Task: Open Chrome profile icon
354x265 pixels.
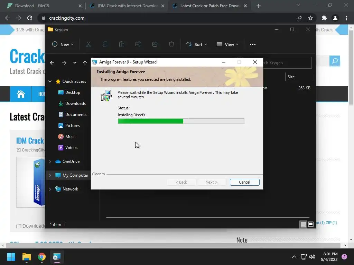Action: 335,18
